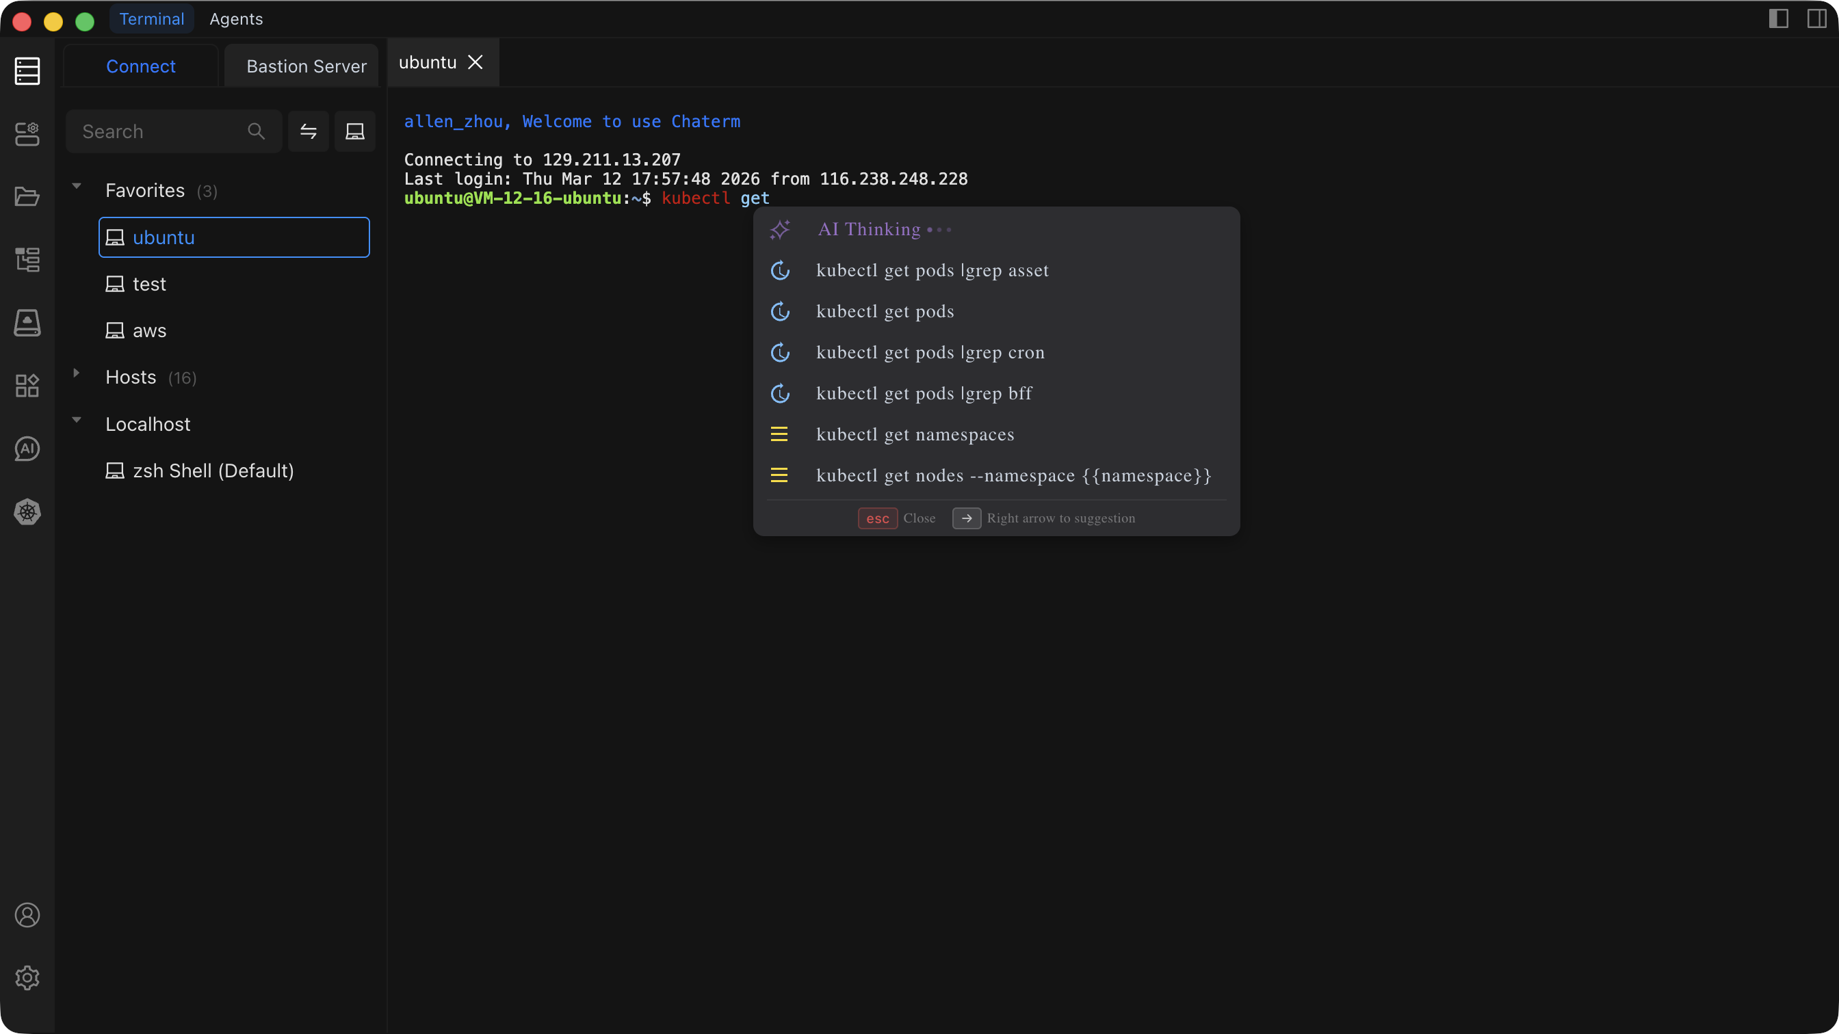Switch to the Bastion Server tab
1839x1034 pixels.
pyautogui.click(x=306, y=66)
